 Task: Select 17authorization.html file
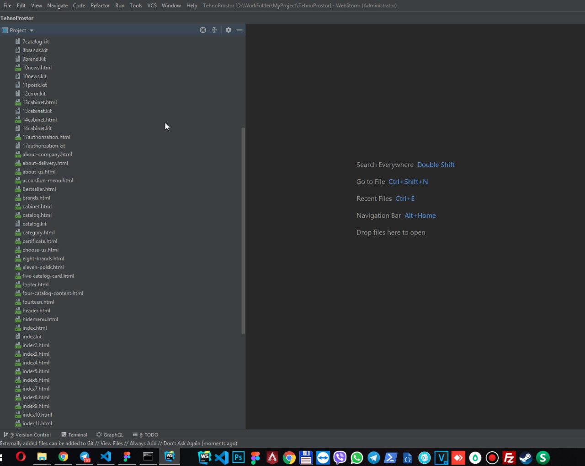46,137
